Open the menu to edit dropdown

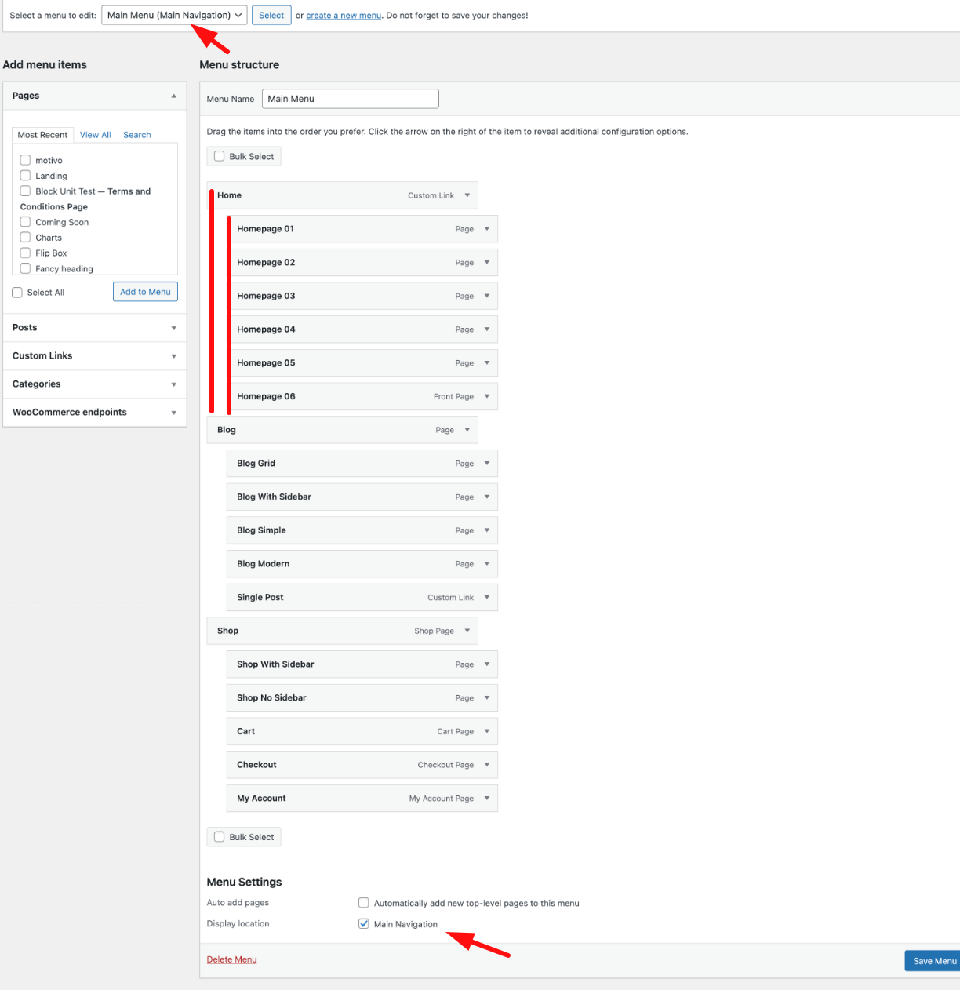(x=174, y=15)
